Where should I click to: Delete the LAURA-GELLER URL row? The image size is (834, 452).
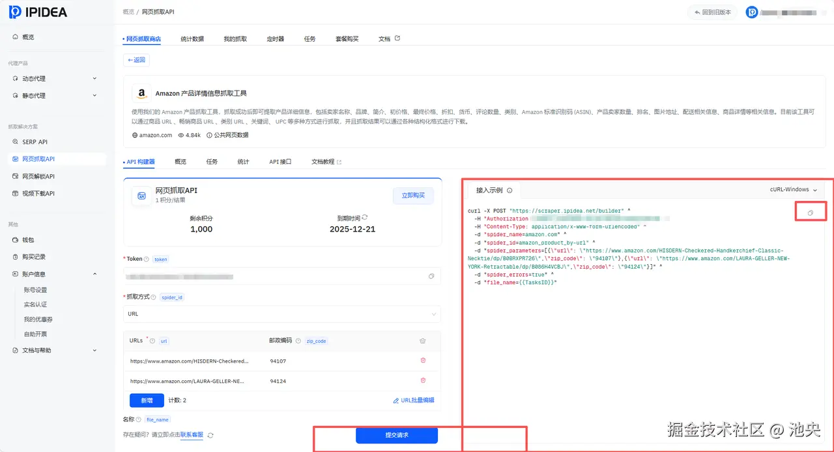423,380
